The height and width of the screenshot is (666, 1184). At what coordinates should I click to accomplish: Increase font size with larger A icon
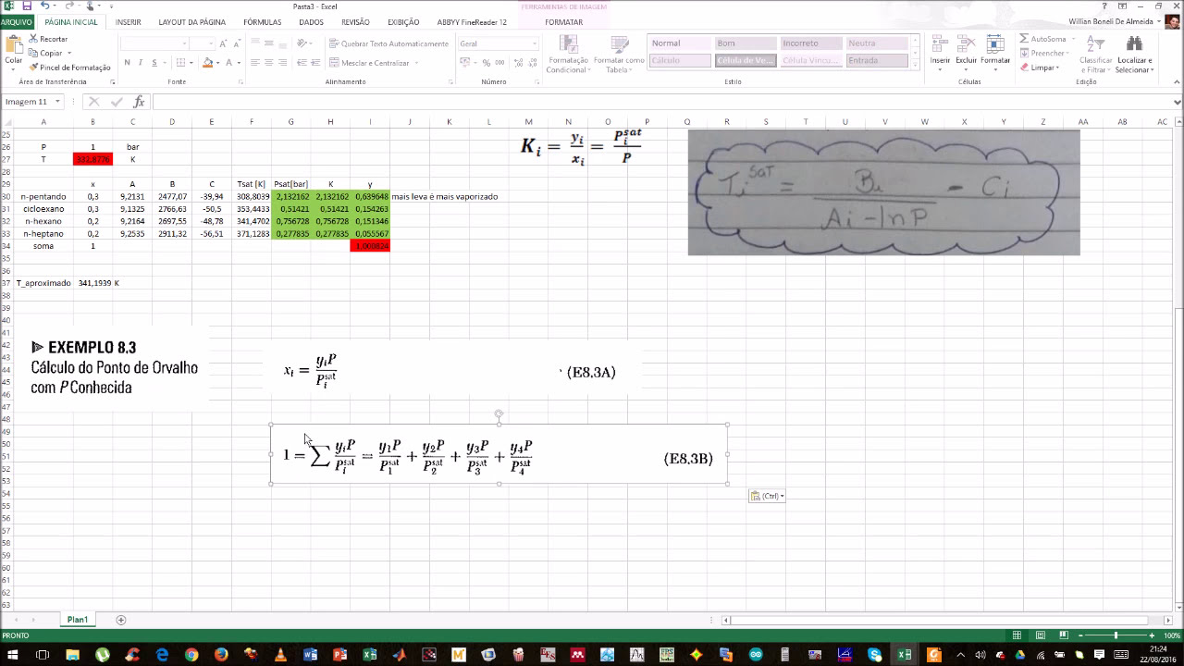tap(224, 43)
